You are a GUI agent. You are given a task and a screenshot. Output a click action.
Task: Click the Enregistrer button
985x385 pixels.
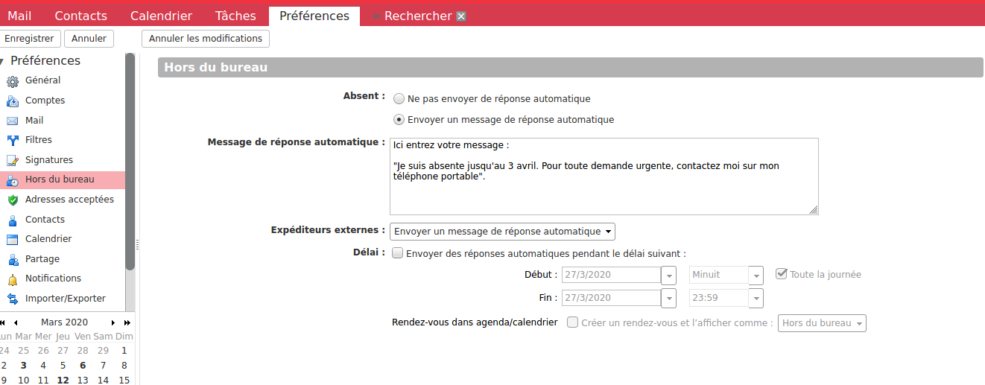click(x=29, y=39)
